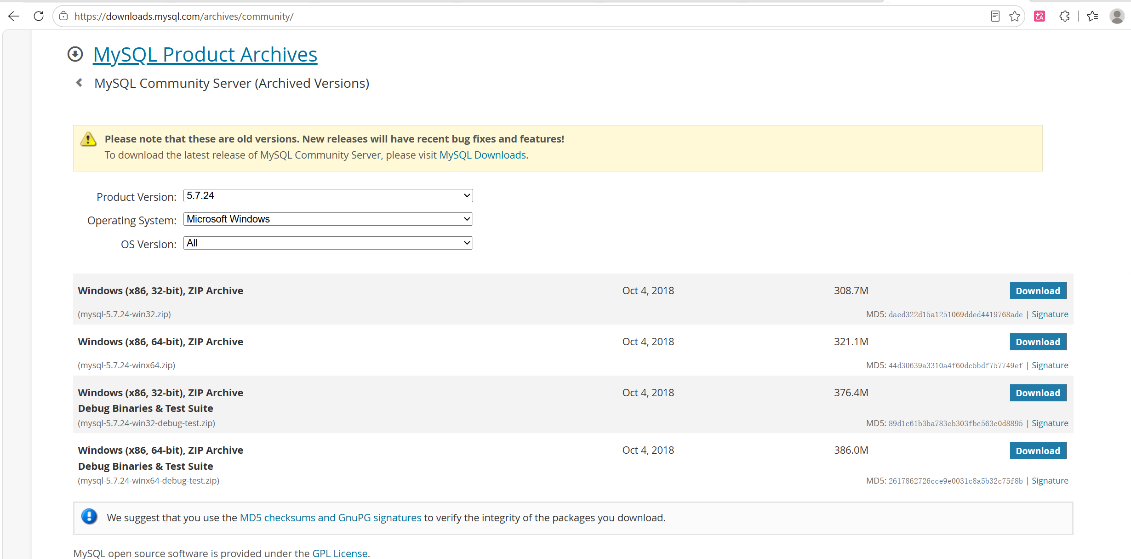This screenshot has height=559, width=1131.
Task: Open the extensions puzzle icon
Action: coord(1064,17)
